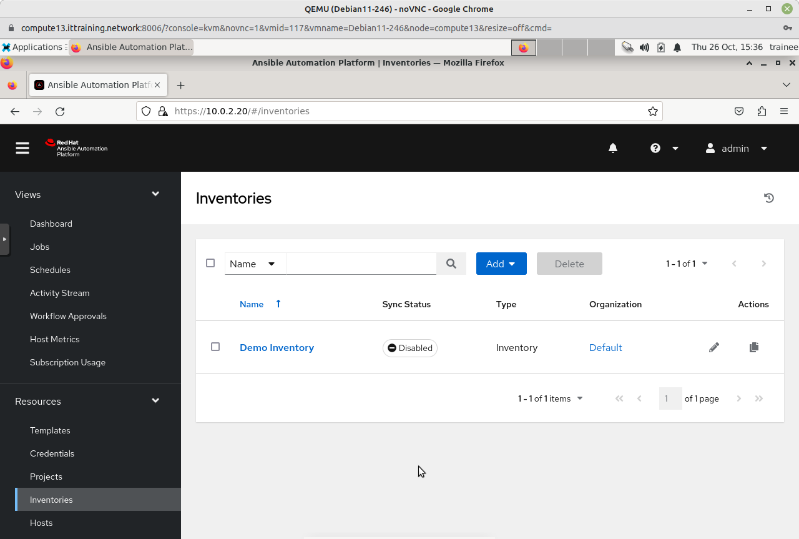Open Projects in sidebar
This screenshot has width=799, height=539.
pyautogui.click(x=46, y=477)
